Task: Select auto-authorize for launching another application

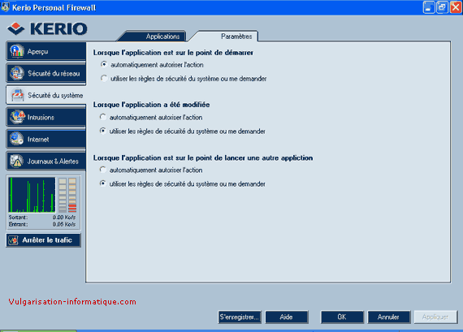Action: click(103, 170)
